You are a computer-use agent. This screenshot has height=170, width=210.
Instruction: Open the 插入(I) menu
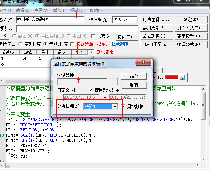pos(59,10)
